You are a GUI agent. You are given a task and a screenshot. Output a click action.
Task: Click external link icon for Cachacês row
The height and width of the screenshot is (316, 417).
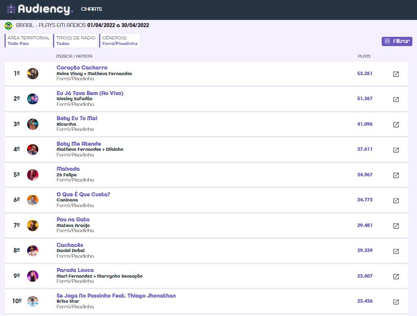point(396,251)
